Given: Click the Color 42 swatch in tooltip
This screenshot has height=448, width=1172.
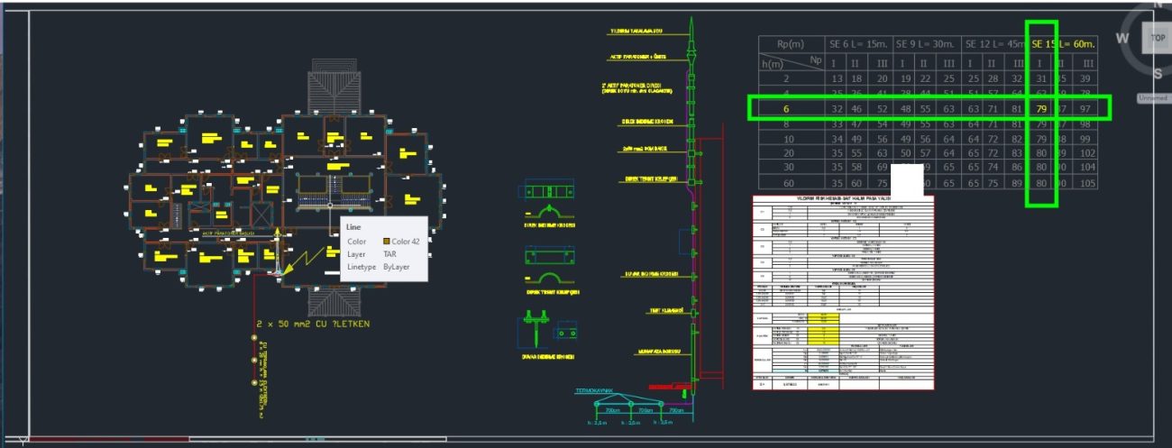Looking at the screenshot, I should [x=388, y=242].
